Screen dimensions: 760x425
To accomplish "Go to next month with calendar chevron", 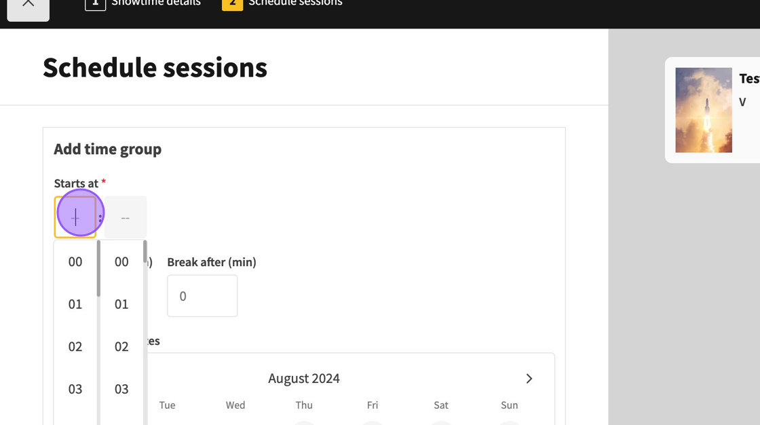I will pos(529,379).
